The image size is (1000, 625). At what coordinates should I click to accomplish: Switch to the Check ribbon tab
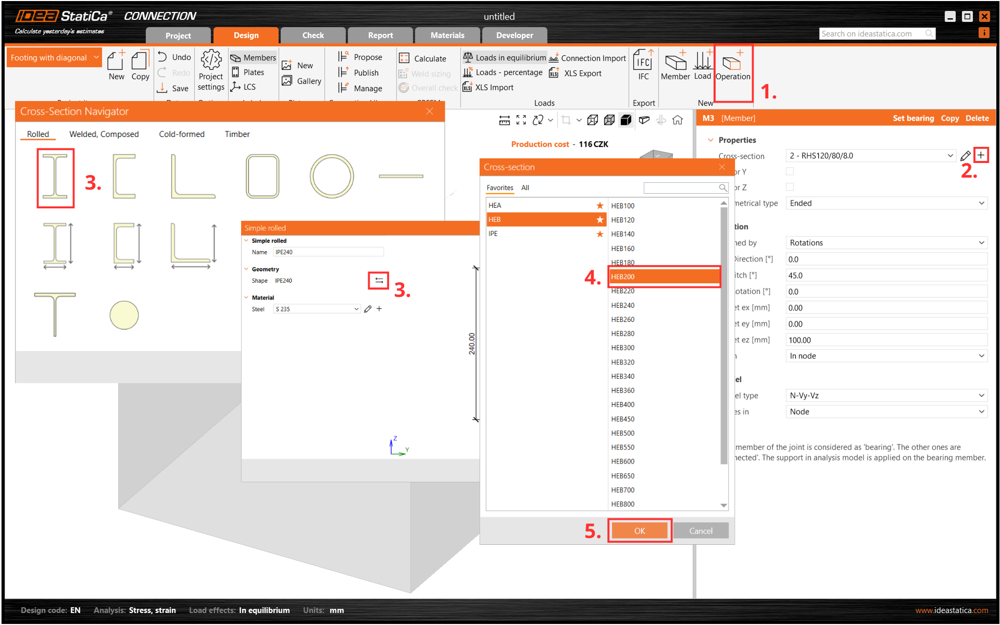click(x=312, y=35)
